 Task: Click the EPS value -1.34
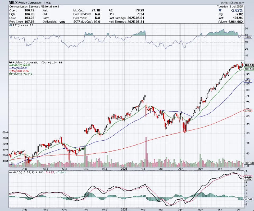coord(140,14)
